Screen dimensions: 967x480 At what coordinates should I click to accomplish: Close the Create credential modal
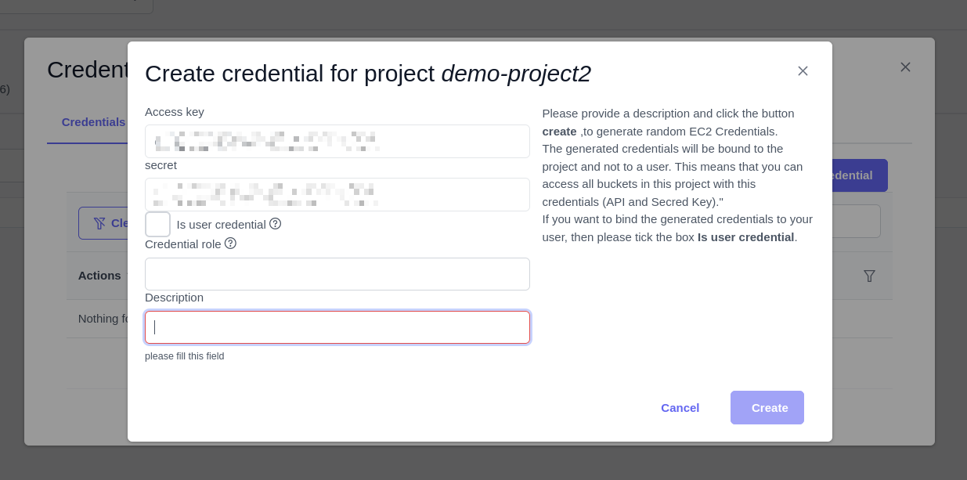[x=803, y=71]
